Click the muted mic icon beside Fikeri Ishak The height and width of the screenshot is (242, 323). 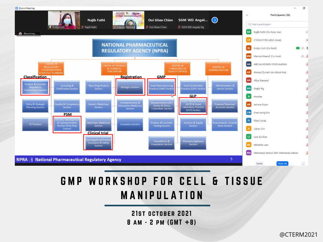pyautogui.click(x=307, y=121)
